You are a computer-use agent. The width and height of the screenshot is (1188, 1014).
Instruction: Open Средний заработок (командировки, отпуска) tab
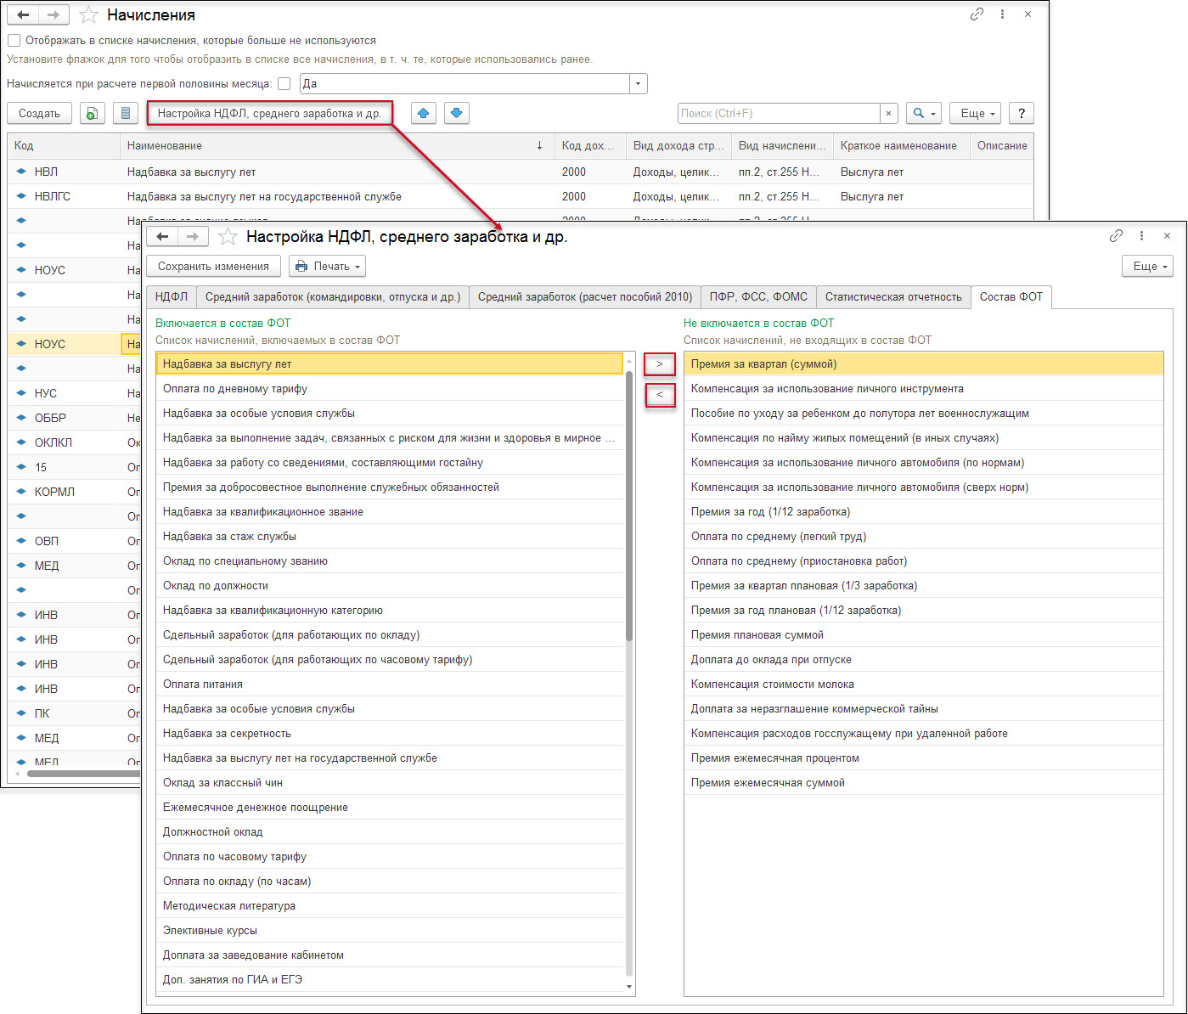pos(333,296)
